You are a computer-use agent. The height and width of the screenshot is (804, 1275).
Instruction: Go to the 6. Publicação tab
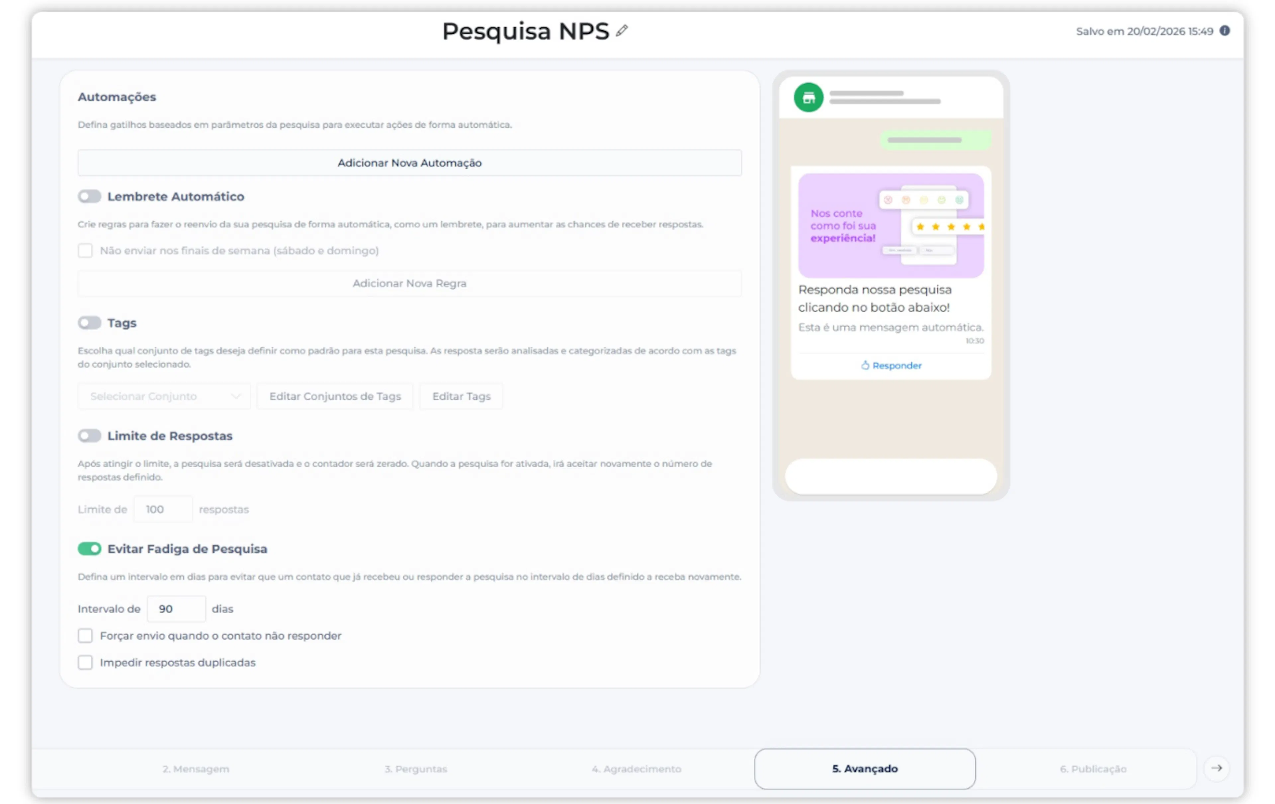[x=1093, y=768]
